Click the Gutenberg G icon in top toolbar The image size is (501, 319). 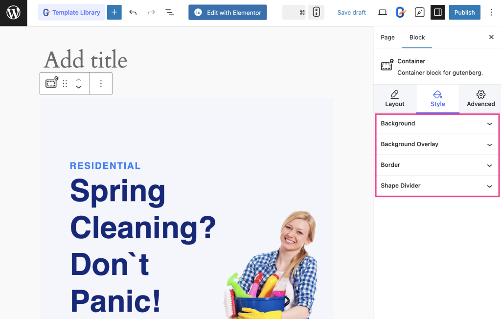[x=401, y=12]
